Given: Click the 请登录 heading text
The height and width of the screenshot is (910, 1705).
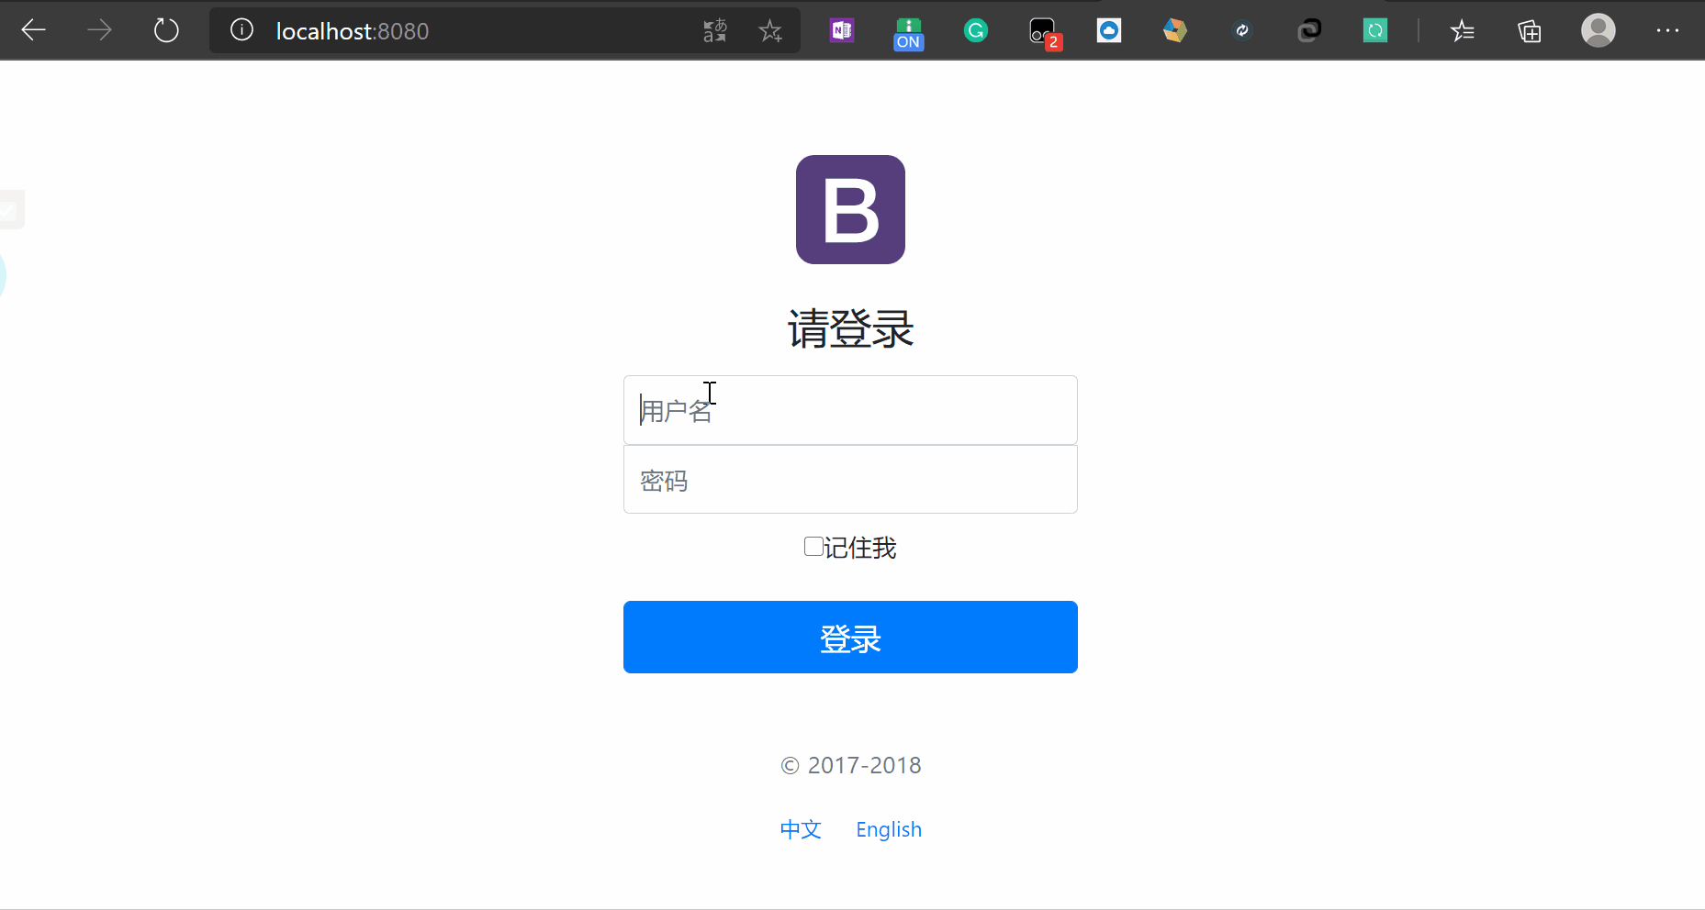Looking at the screenshot, I should 850,328.
